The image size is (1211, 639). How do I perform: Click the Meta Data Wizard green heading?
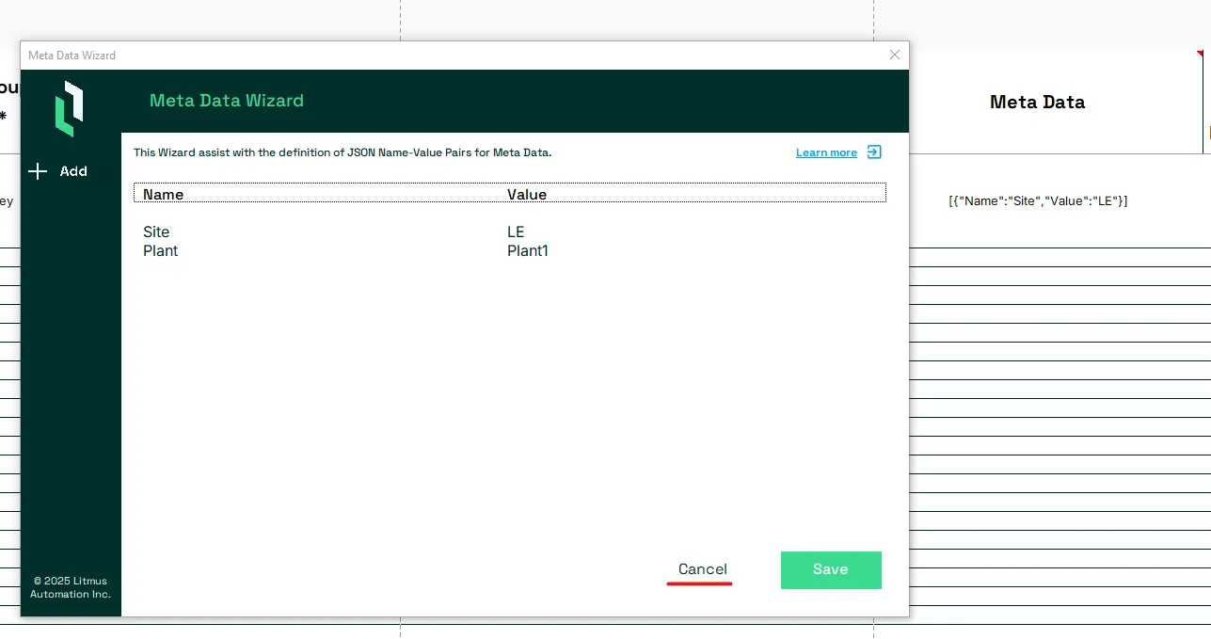227,101
